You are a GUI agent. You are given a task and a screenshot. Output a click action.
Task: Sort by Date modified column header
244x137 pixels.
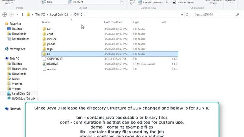(x=113, y=22)
